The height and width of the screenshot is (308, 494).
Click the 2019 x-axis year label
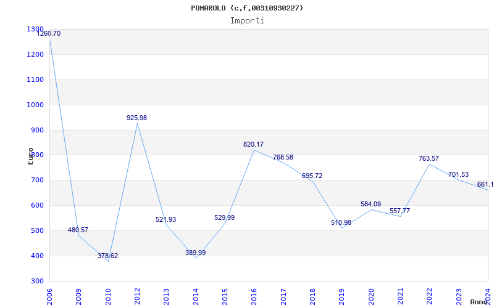click(342, 297)
